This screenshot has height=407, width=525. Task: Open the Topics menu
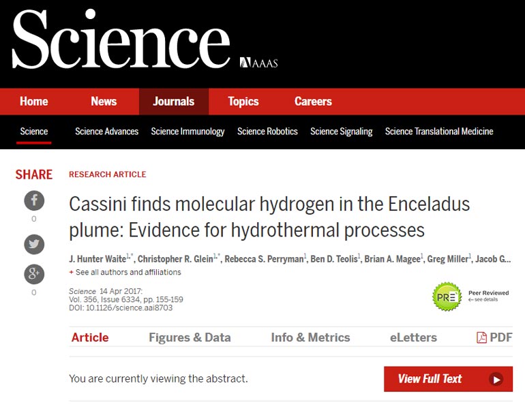tap(243, 102)
